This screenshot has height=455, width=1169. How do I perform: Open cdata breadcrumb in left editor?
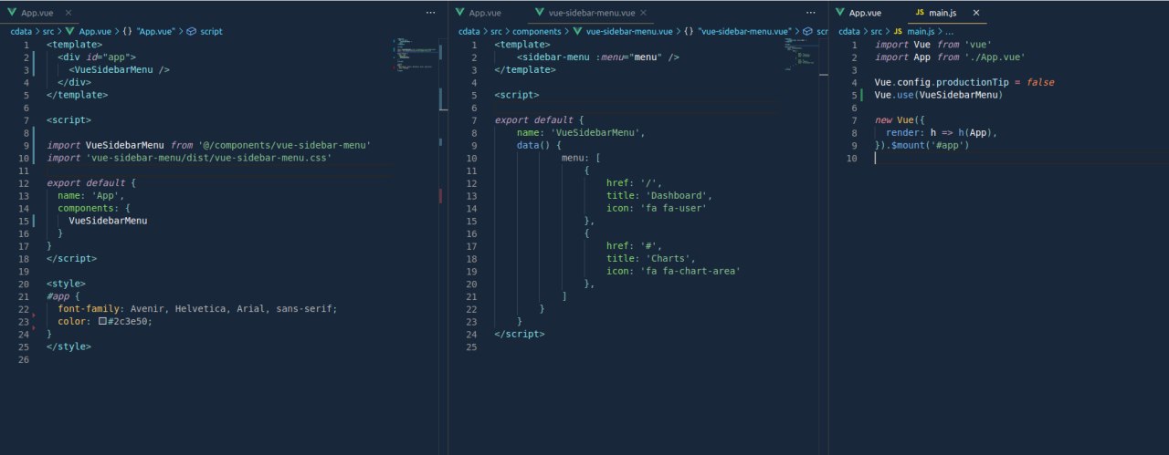click(20, 31)
